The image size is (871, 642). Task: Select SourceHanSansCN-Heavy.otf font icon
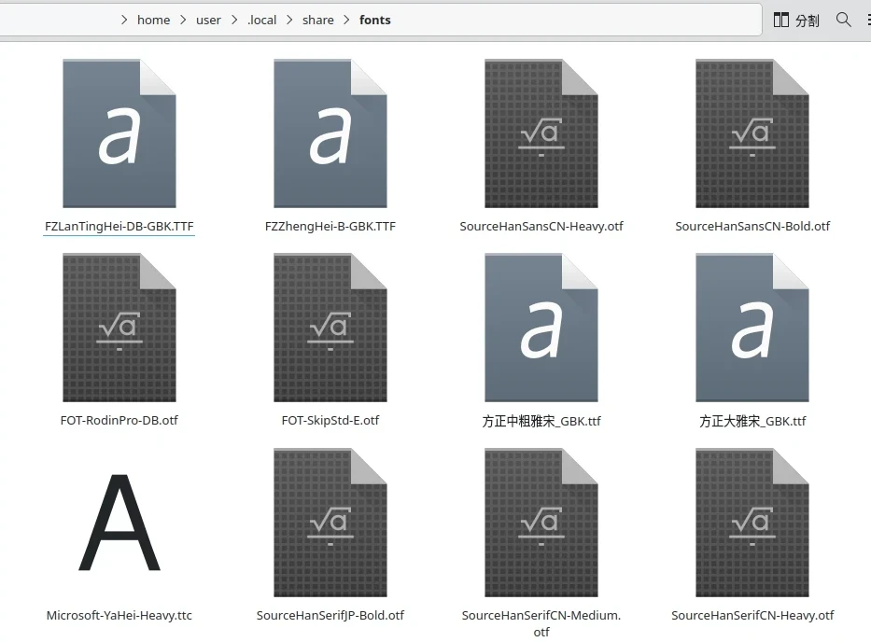[541, 133]
